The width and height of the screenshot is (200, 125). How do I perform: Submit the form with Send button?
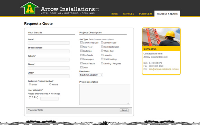(124, 110)
